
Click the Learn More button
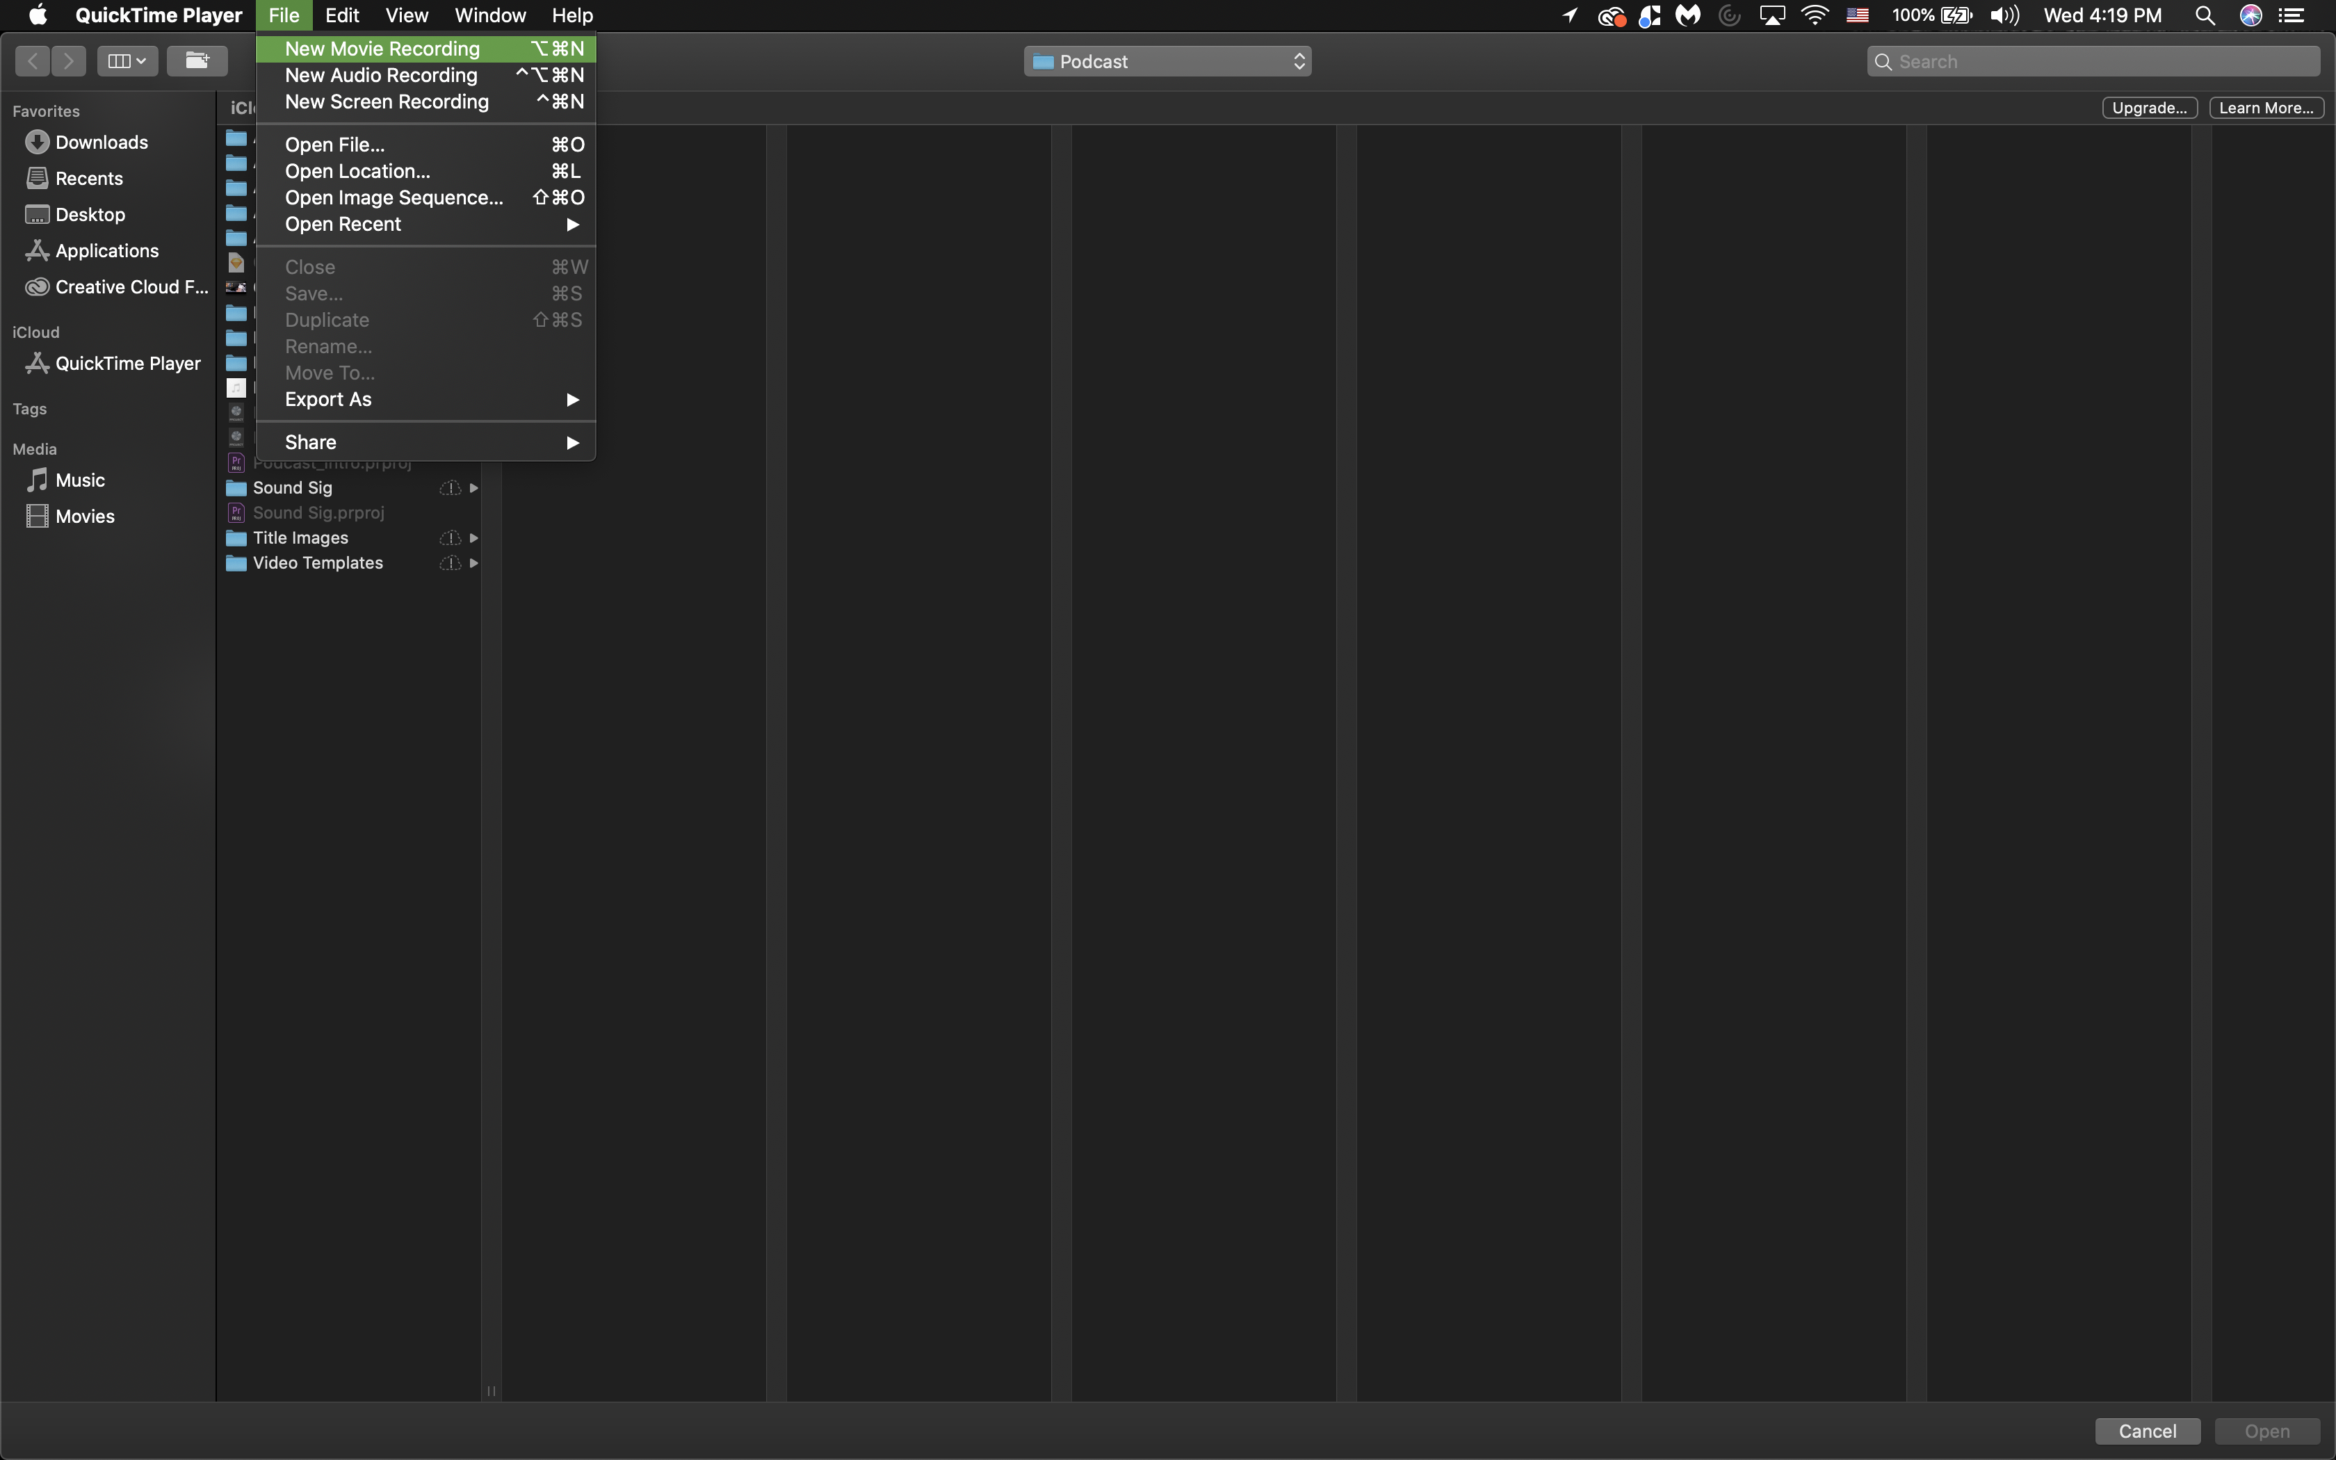pyautogui.click(x=2266, y=107)
